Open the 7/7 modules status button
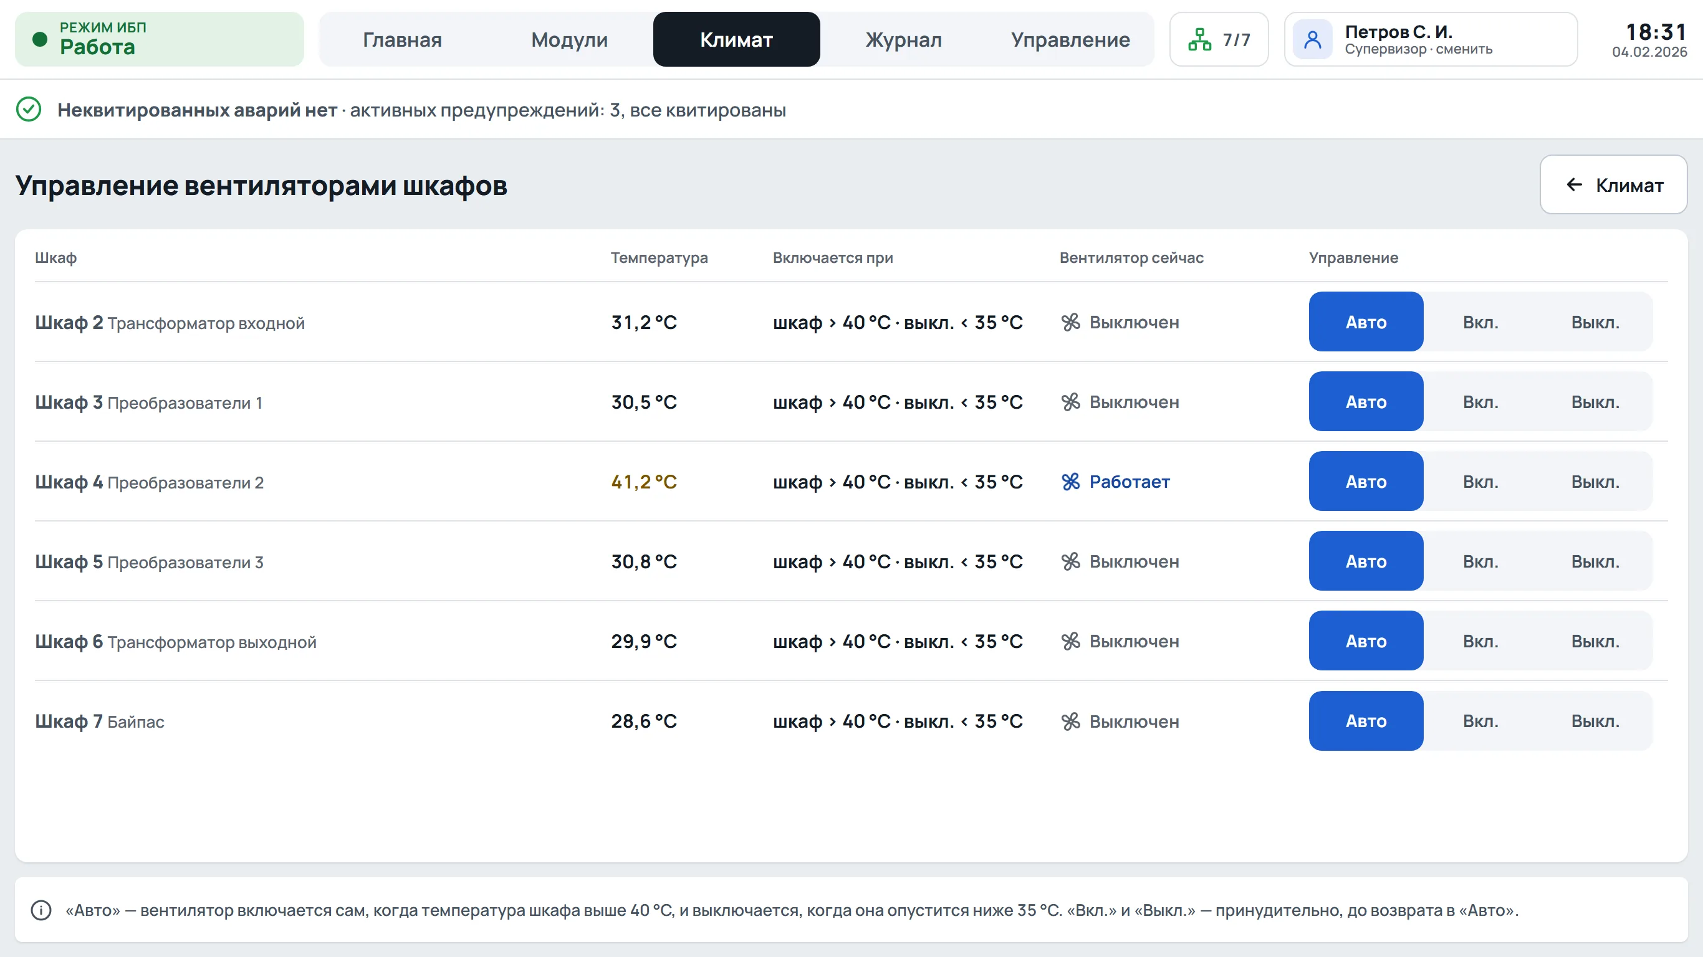 [1219, 40]
